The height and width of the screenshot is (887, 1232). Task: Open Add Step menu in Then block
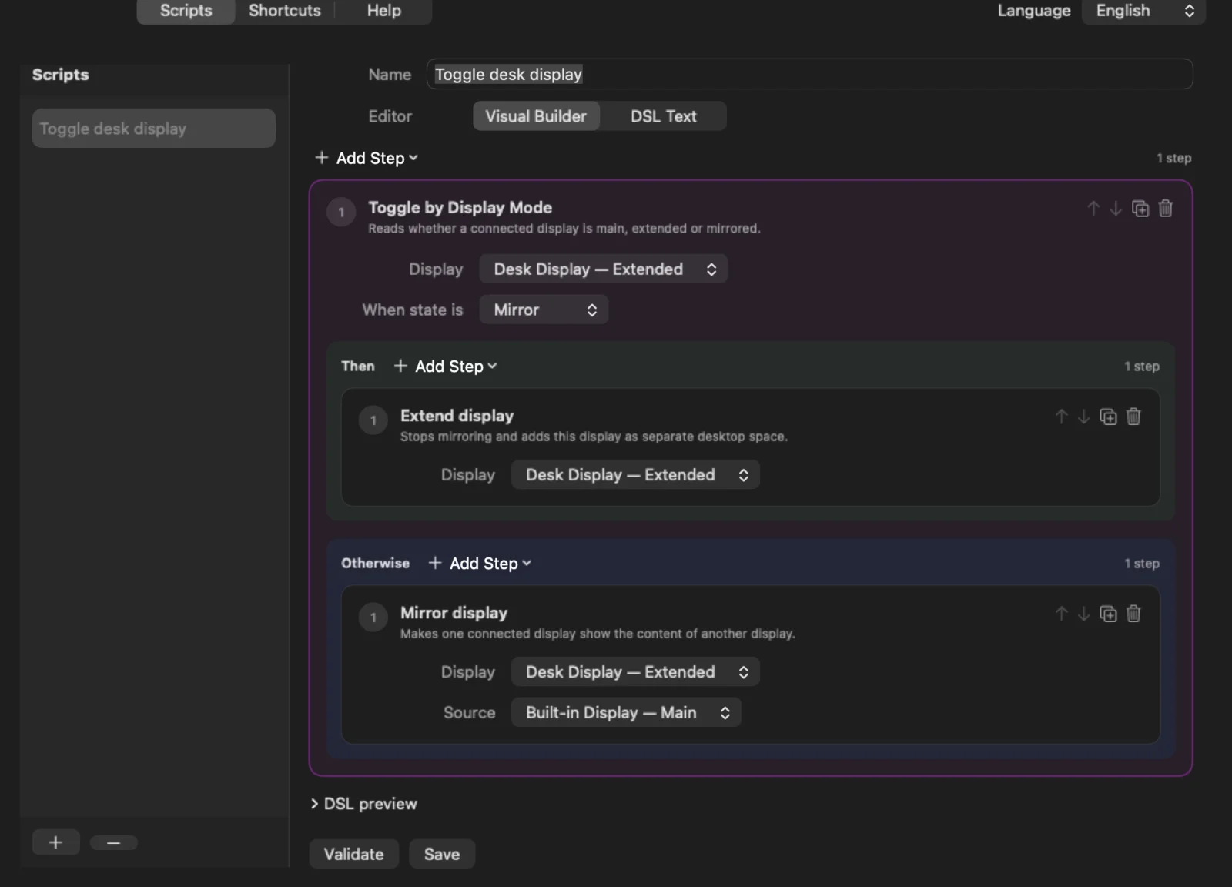pos(445,367)
